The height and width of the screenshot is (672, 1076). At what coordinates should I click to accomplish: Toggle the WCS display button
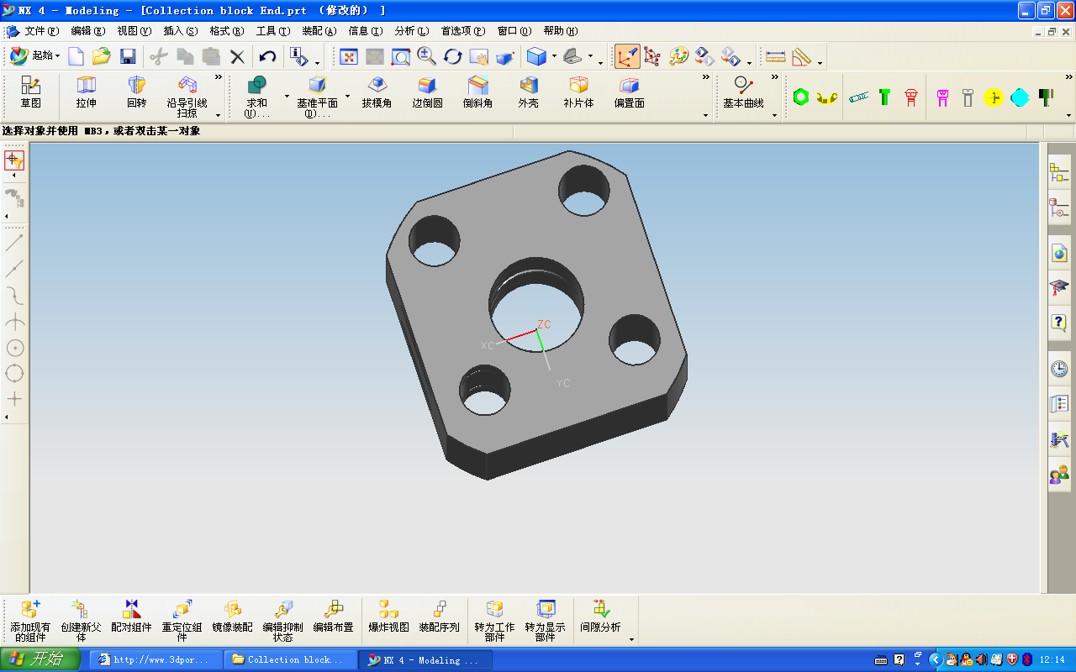626,56
